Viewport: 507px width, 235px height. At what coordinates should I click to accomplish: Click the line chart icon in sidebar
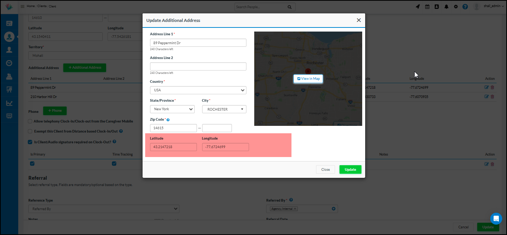[9, 103]
